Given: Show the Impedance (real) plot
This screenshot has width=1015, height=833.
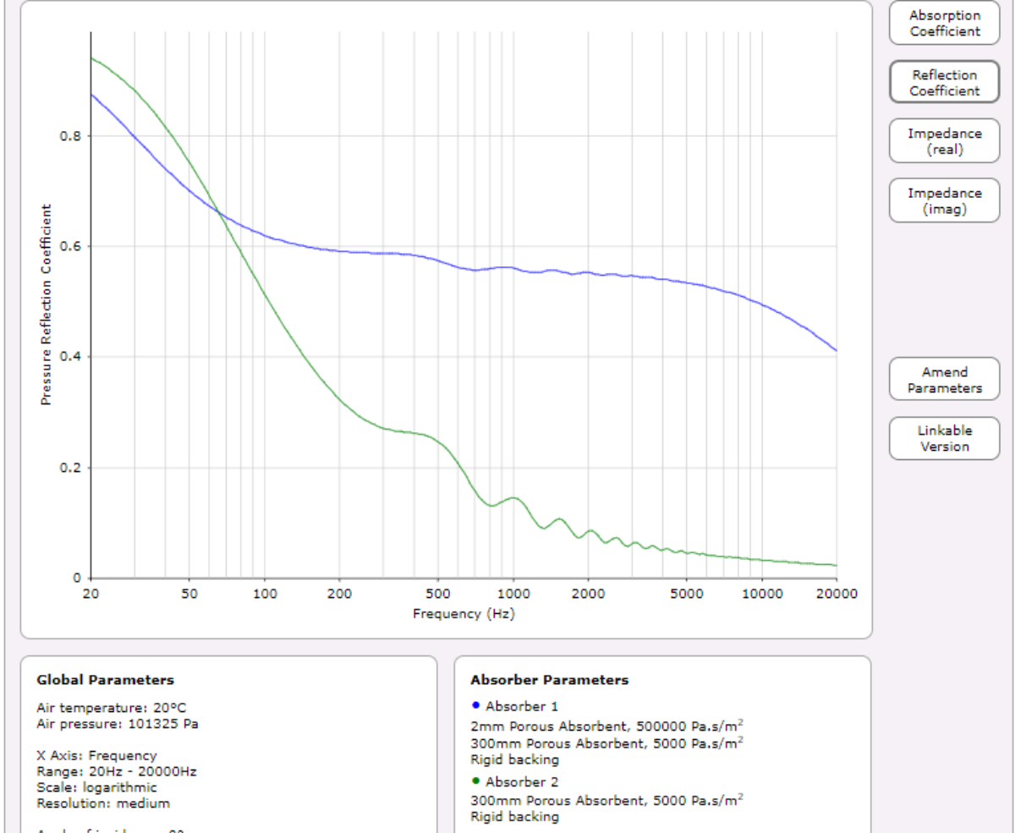Looking at the screenshot, I should click(x=944, y=142).
